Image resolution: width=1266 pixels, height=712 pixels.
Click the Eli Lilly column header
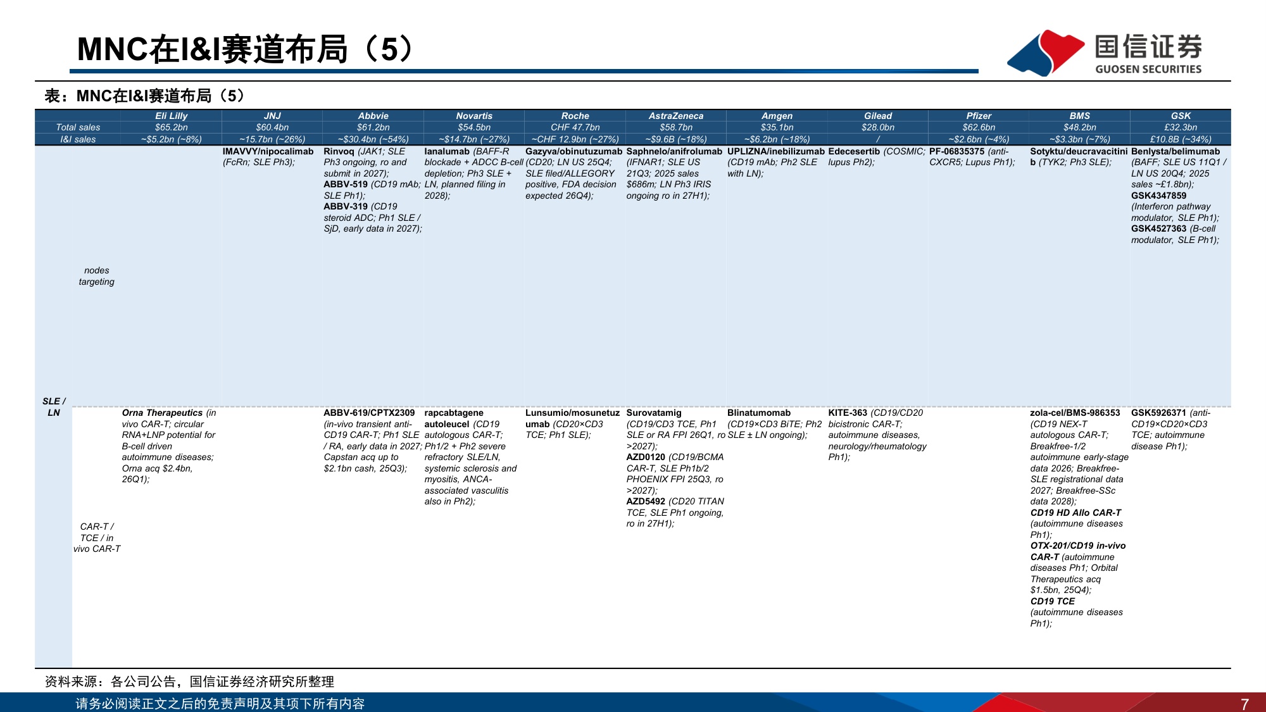coord(171,116)
